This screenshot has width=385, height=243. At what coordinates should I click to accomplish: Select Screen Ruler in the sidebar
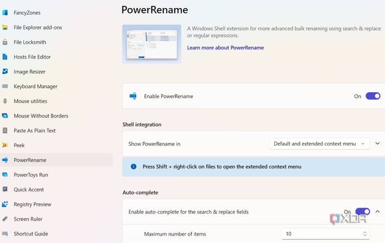(28, 219)
